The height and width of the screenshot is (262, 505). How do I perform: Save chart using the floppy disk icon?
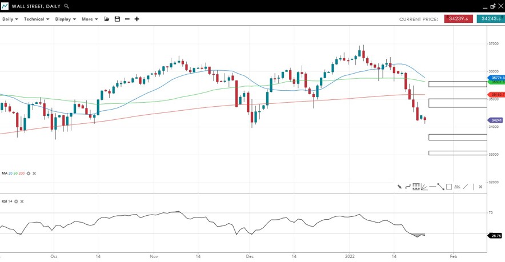click(x=117, y=19)
